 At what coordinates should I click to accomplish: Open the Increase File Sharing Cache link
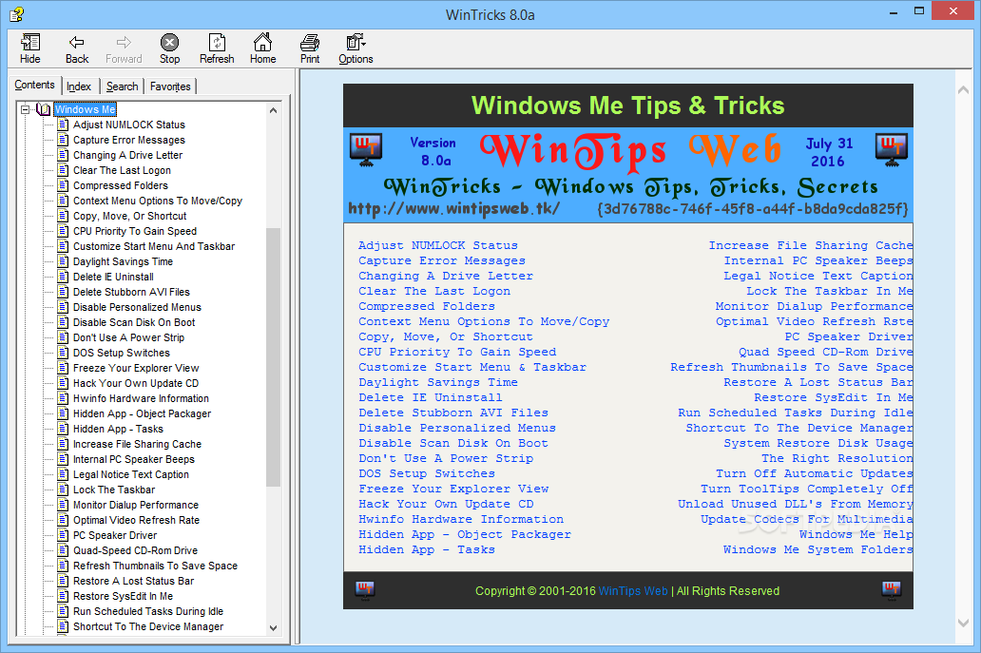pos(810,245)
